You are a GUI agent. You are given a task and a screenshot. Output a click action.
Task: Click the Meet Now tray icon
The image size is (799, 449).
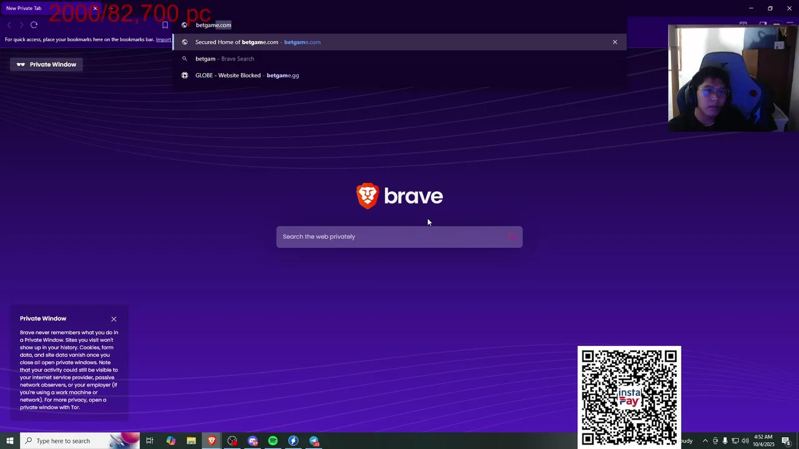(715, 441)
